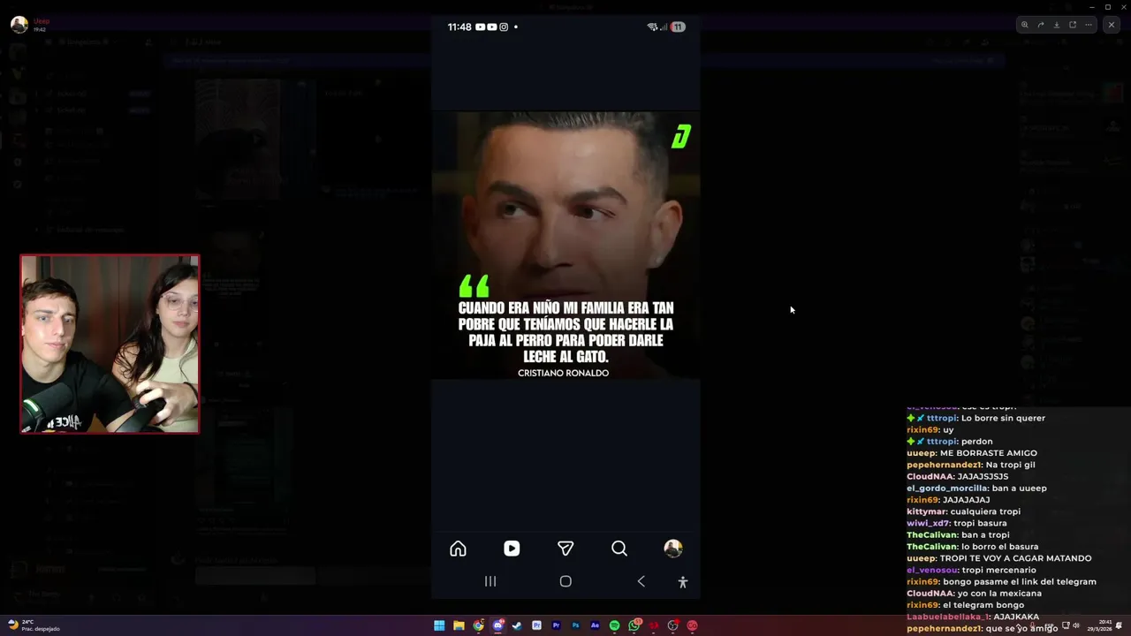Screen dimensions: 1131x636
Task: Tap the Android recent apps button
Action: point(490,581)
